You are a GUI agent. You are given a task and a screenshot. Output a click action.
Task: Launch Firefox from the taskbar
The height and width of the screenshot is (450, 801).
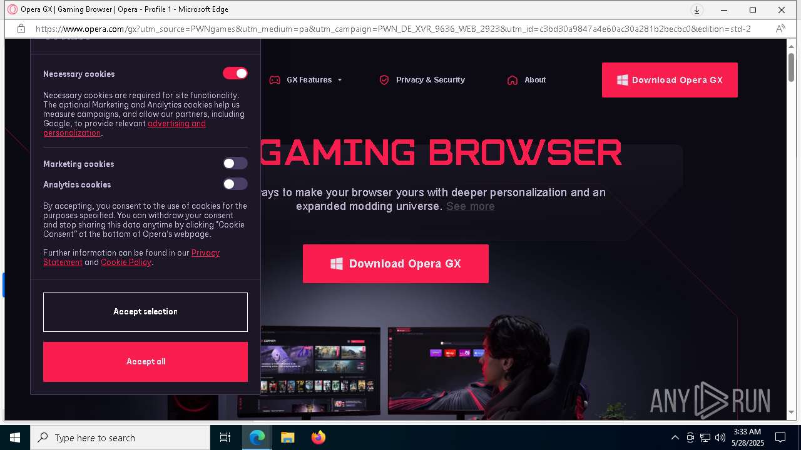(318, 437)
